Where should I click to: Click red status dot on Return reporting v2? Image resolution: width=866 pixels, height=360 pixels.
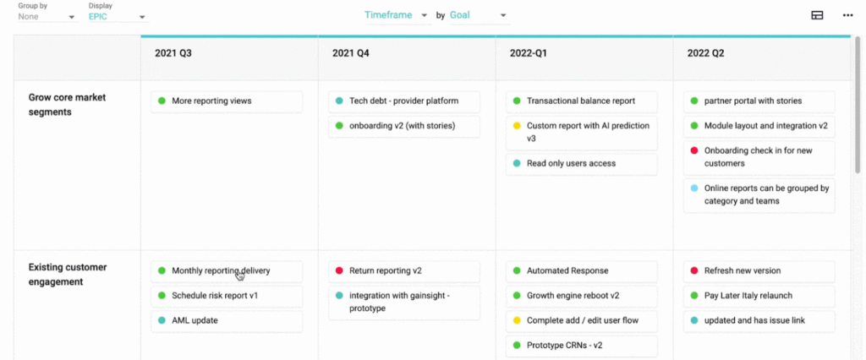339,271
